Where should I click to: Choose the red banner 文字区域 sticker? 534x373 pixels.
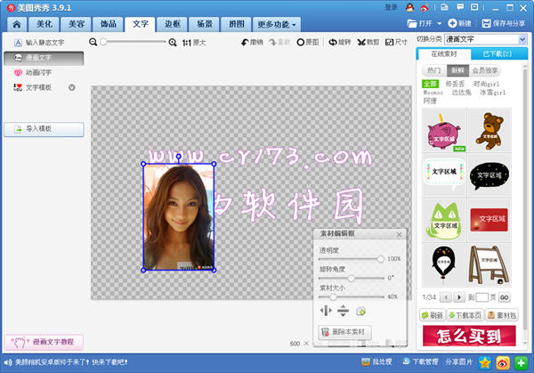tap(489, 221)
